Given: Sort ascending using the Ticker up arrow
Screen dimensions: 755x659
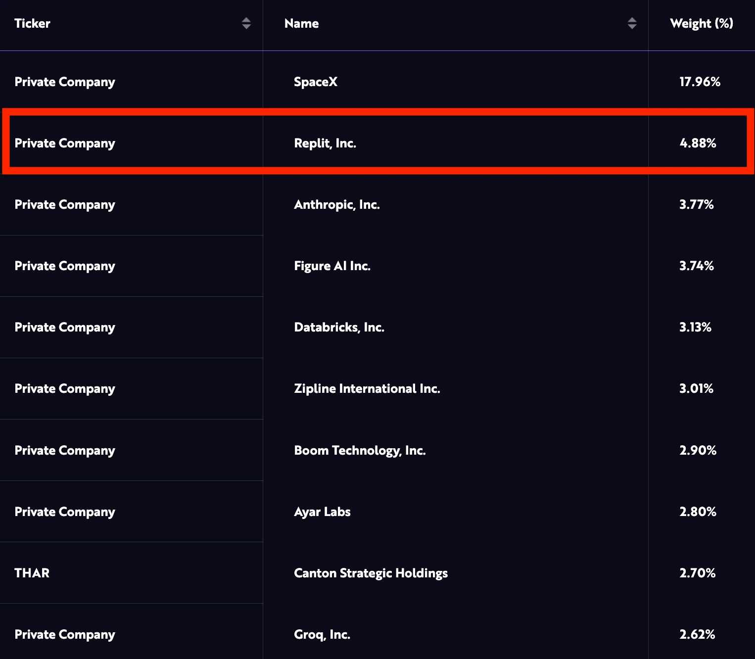Looking at the screenshot, I should [246, 20].
